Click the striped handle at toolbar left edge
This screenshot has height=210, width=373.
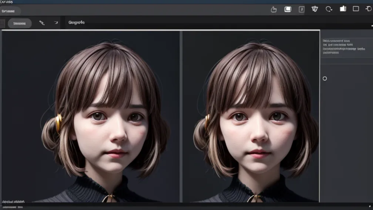click(3, 23)
